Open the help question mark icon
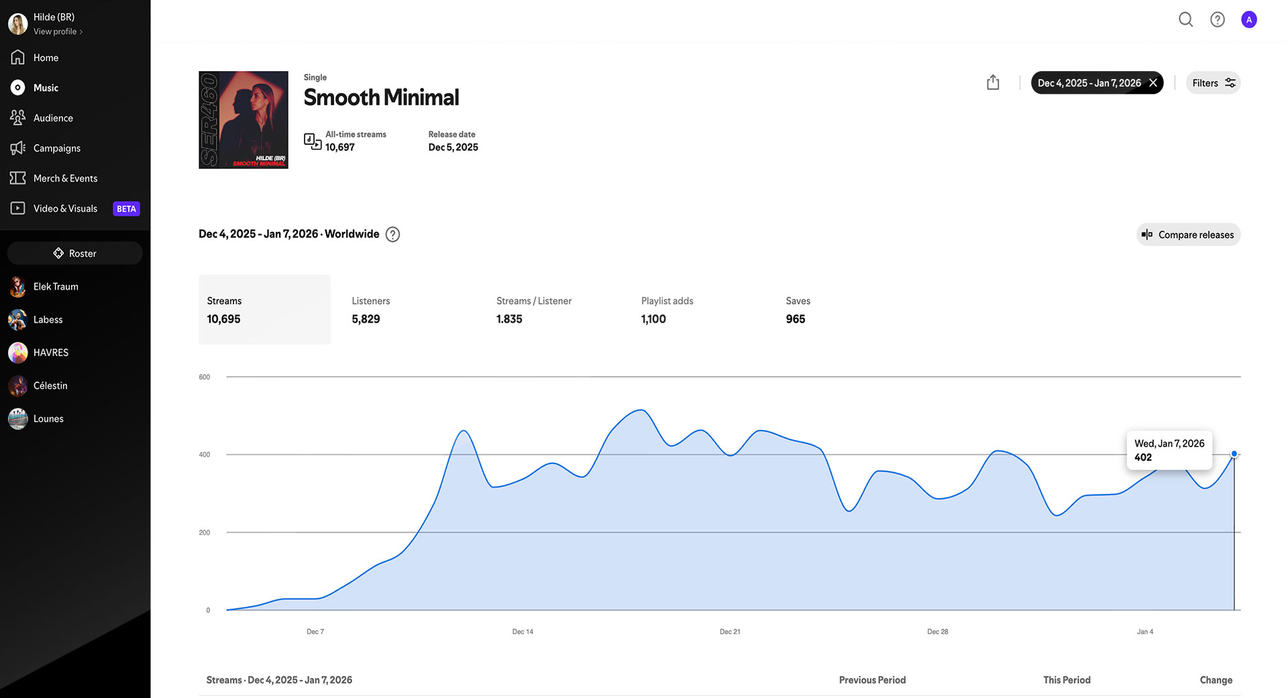The image size is (1288, 698). coord(1217,19)
